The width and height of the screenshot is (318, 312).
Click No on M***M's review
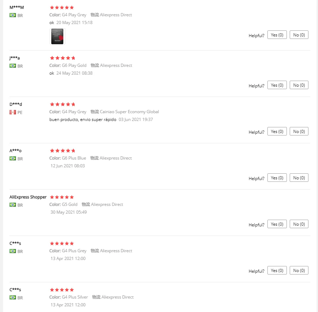click(299, 35)
